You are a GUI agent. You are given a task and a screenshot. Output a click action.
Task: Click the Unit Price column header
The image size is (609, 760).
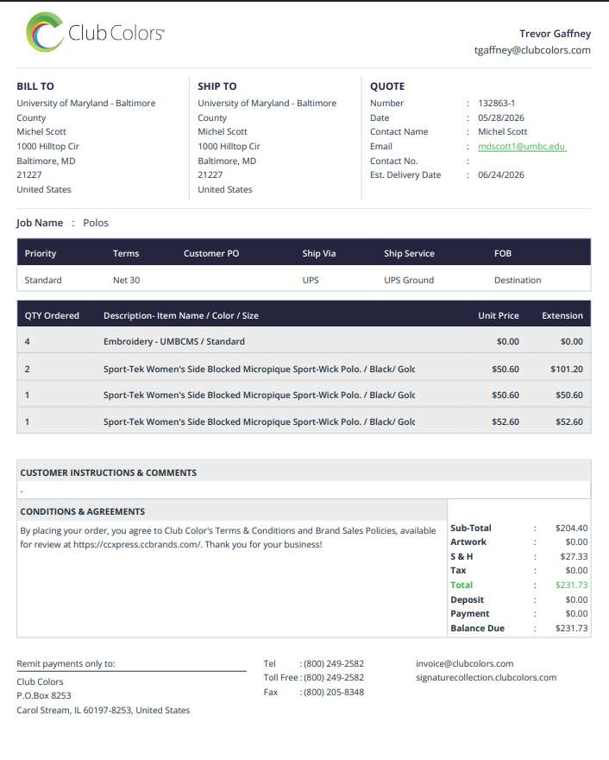tap(498, 315)
